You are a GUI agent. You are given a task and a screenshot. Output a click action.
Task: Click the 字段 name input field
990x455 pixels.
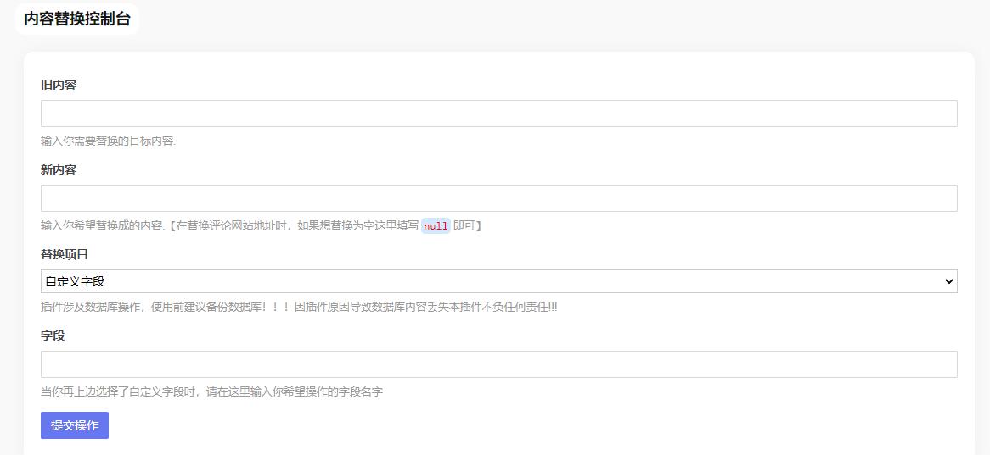pyautogui.click(x=498, y=364)
